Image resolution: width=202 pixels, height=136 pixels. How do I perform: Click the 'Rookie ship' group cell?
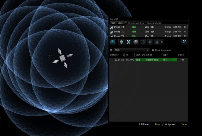pyautogui.click(x=152, y=60)
